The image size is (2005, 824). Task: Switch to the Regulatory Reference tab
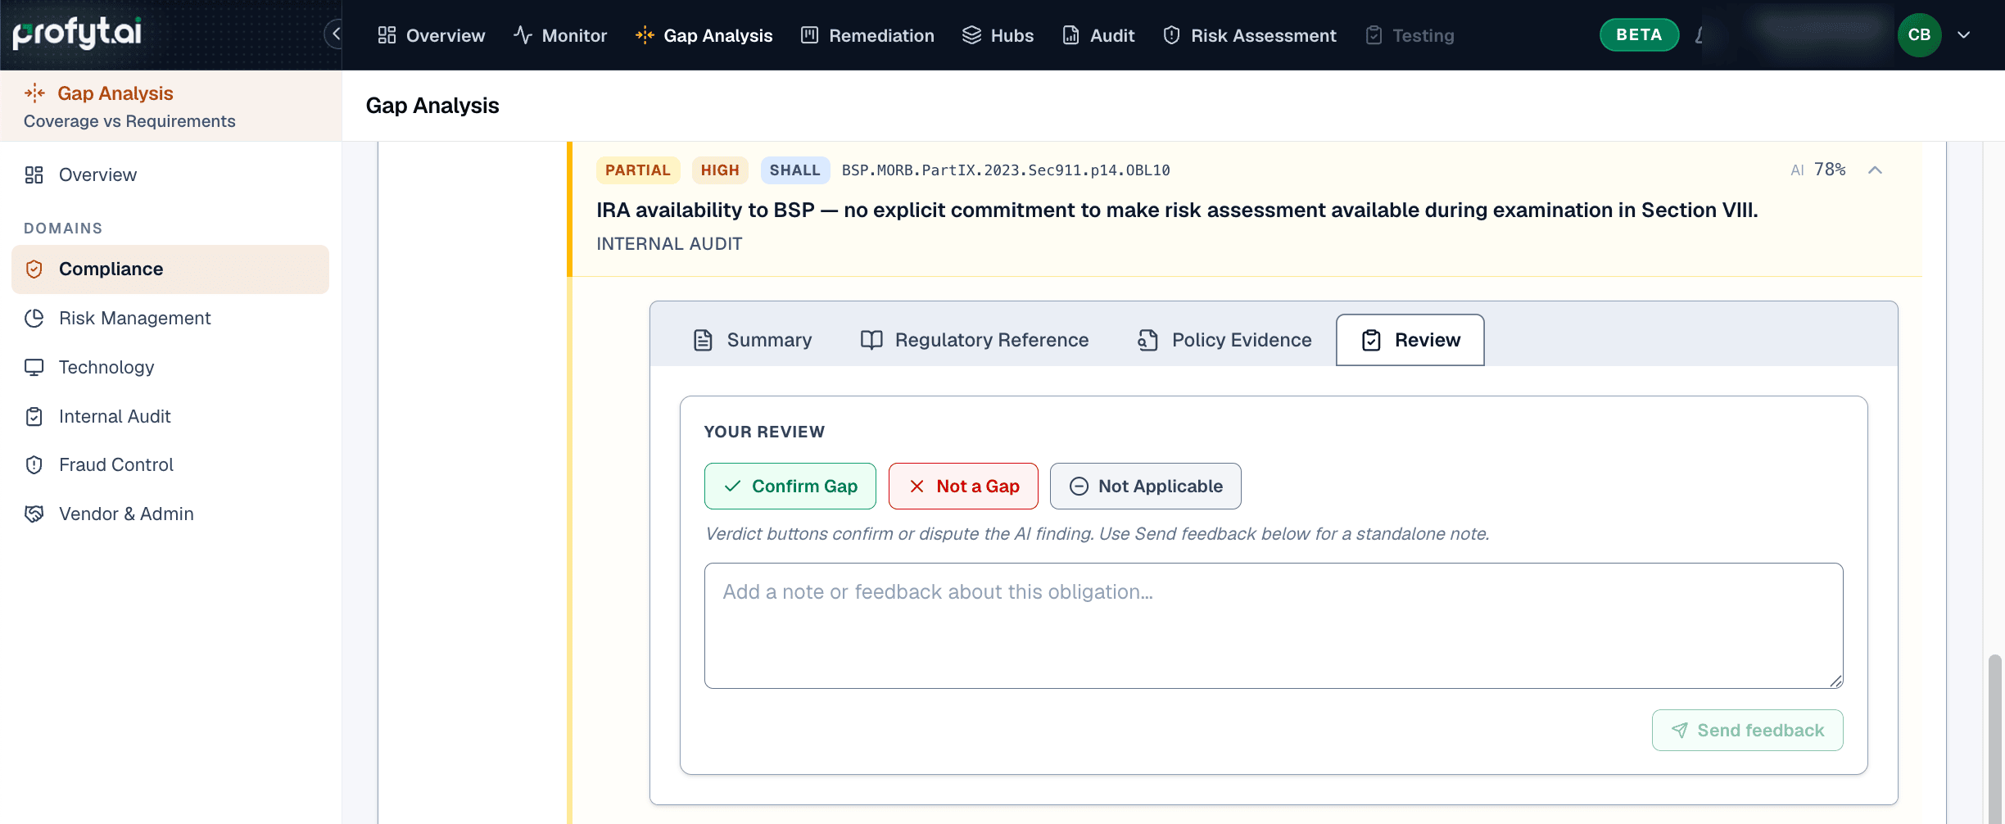[975, 340]
